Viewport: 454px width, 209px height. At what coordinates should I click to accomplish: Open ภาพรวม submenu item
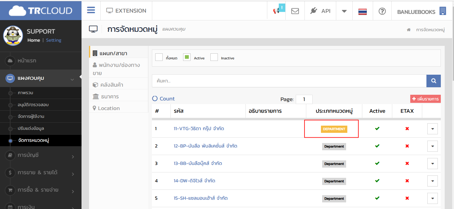pyautogui.click(x=40, y=93)
